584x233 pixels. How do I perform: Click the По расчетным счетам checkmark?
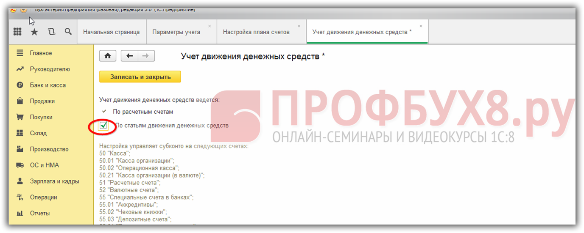point(104,112)
